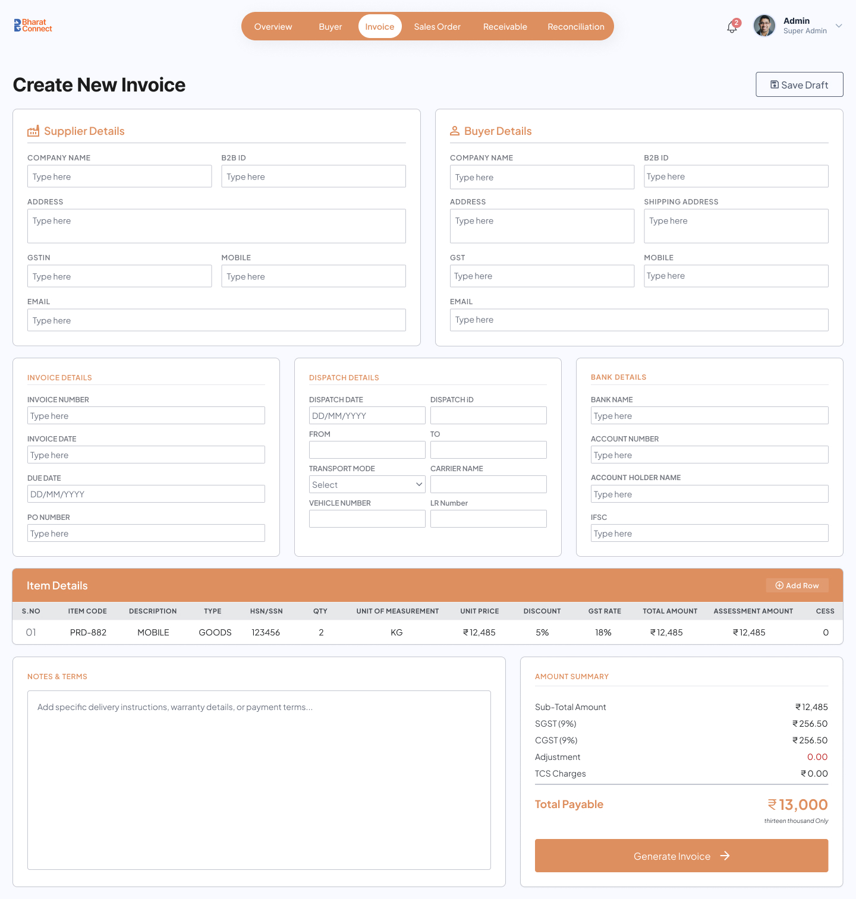
Task: Click the serial number 01 cell
Action: 31,632
